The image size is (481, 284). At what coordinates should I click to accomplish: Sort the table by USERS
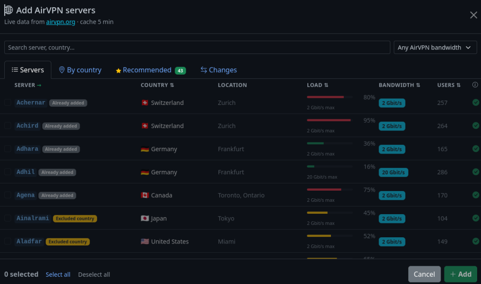pyautogui.click(x=449, y=85)
